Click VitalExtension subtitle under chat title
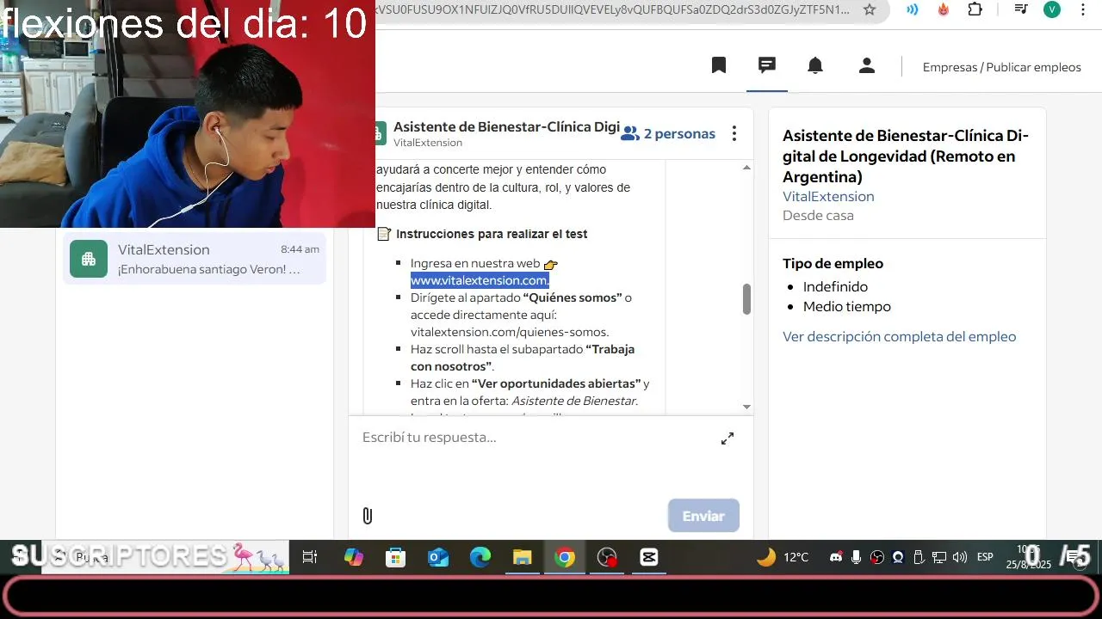Viewport: 1102px width, 619px height. click(428, 143)
